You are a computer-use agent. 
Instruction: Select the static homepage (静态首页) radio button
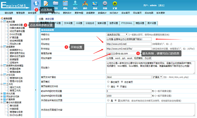[x=108, y=82]
